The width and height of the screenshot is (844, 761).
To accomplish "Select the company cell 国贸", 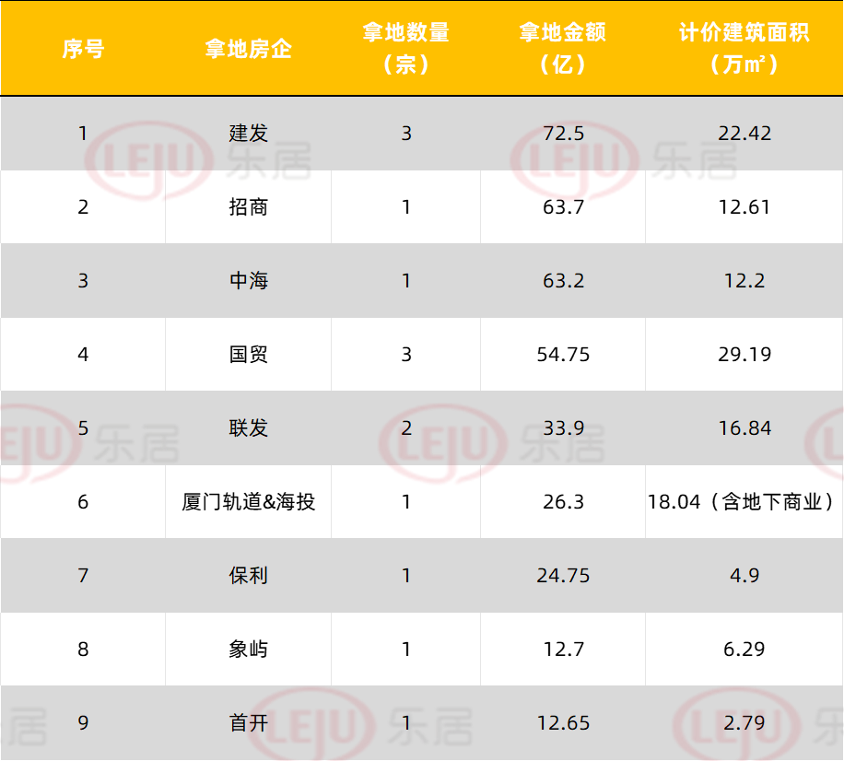I will coord(248,354).
